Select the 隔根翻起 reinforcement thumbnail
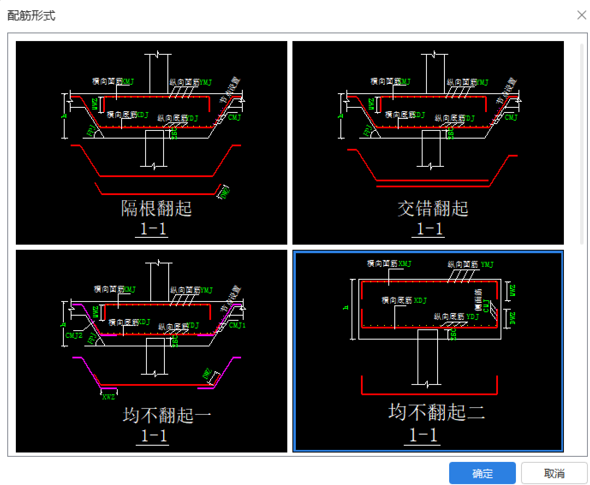 tap(152, 143)
